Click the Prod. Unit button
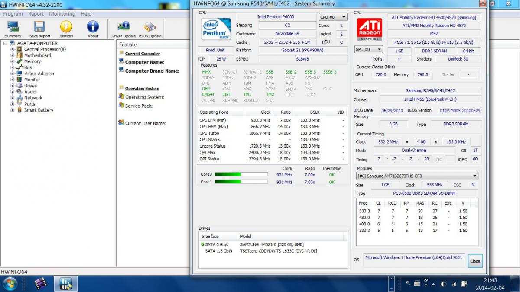The image size is (520, 292). click(x=215, y=50)
